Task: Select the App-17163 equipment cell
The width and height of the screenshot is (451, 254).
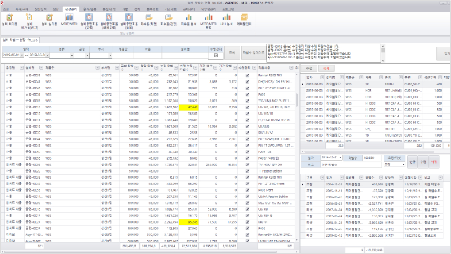Action: click(34, 235)
